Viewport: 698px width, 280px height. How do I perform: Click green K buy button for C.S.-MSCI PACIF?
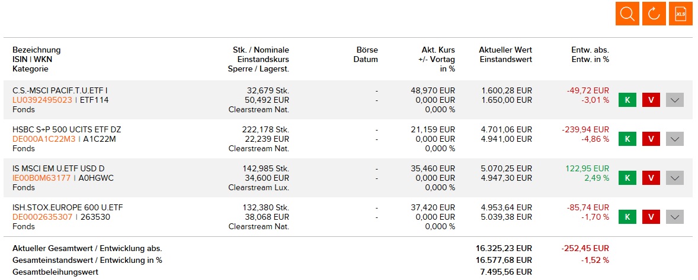click(627, 100)
